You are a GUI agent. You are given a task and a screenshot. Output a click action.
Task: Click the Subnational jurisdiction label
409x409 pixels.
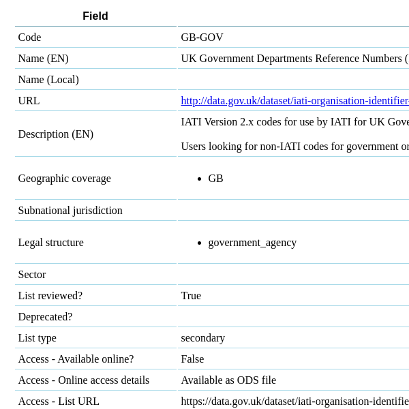point(70,211)
